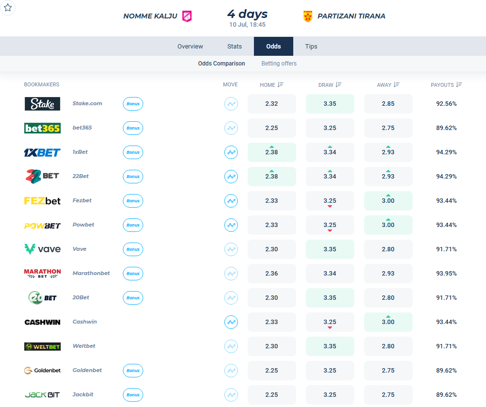The width and height of the screenshot is (486, 407).
Task: Open the Tips tab
Action: click(x=311, y=47)
